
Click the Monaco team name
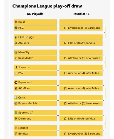coord(23,128)
